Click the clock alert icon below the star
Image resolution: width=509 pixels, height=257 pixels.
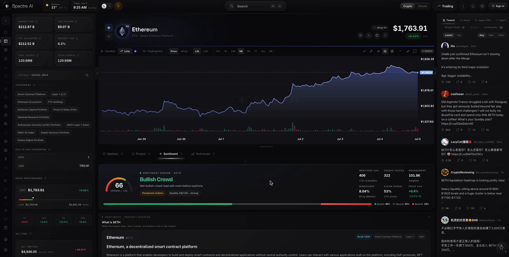(109, 36)
